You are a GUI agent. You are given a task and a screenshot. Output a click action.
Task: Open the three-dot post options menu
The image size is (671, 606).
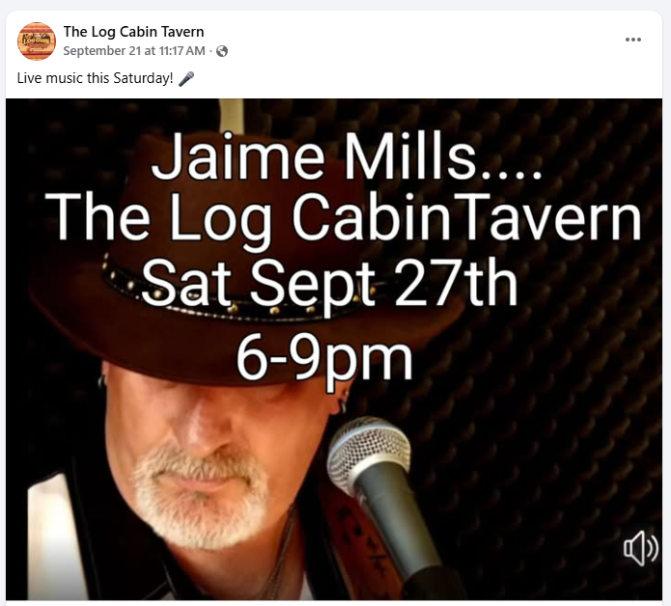[633, 40]
